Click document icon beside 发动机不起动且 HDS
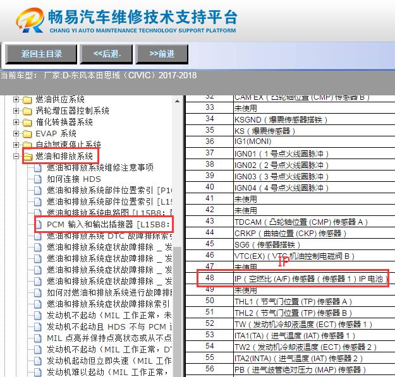 tap(38, 327)
